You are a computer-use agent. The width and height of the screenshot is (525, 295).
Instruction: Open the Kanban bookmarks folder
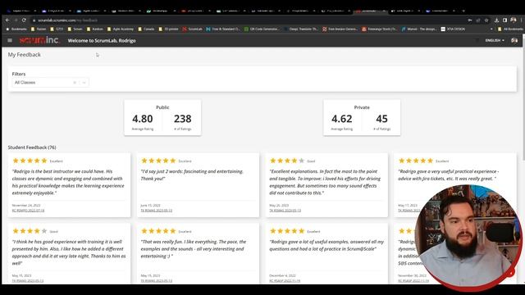click(95, 29)
